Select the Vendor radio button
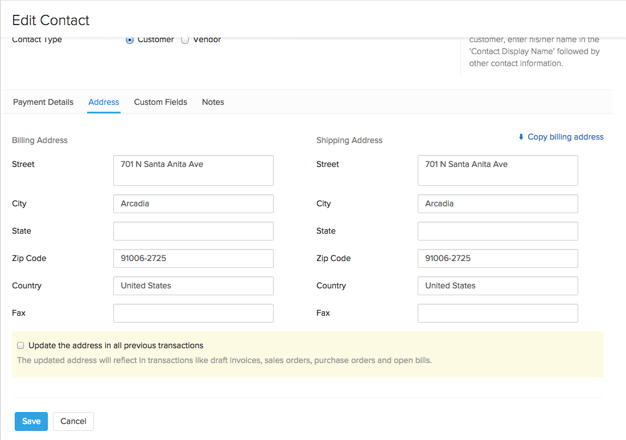The image size is (626, 440). click(184, 40)
